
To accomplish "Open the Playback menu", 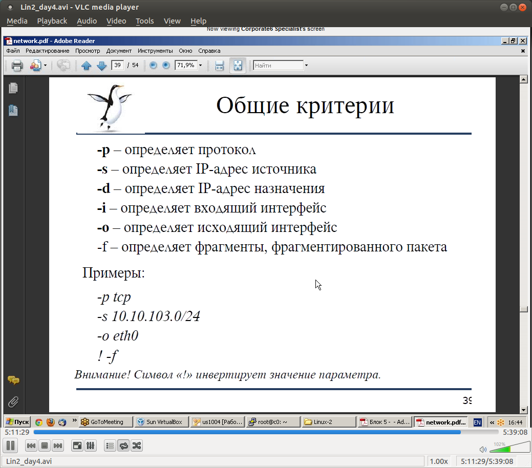I will [x=52, y=21].
